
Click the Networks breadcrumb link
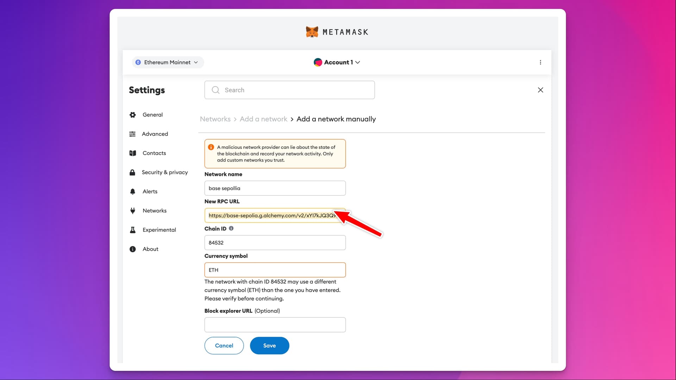click(x=215, y=119)
